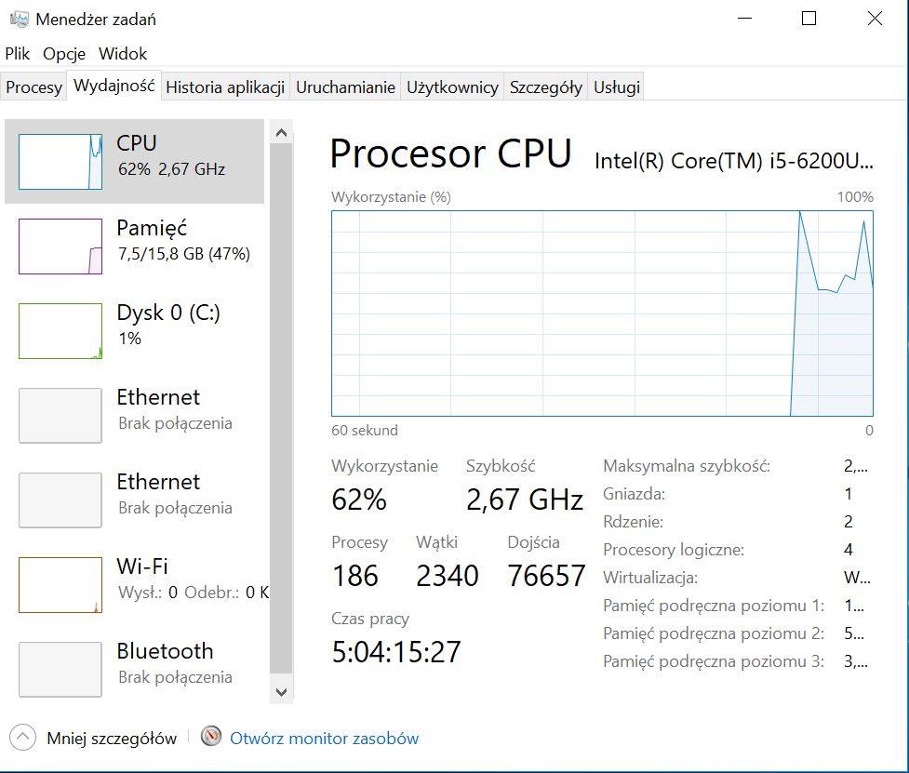Select the Dysk 0 (C:) graph thumbnail
The image size is (909, 773).
pos(60,331)
